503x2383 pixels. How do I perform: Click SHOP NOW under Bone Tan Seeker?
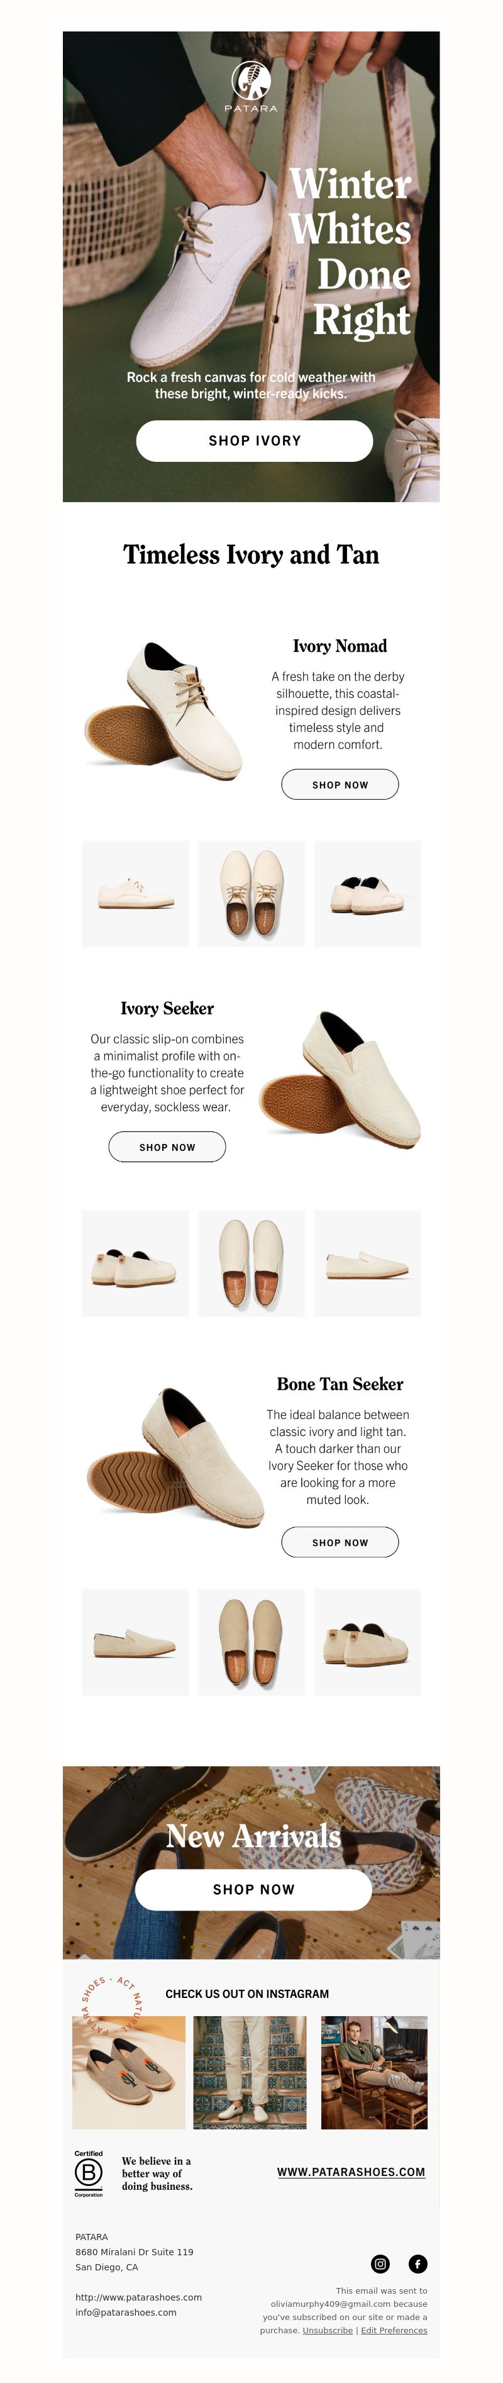pos(340,1542)
